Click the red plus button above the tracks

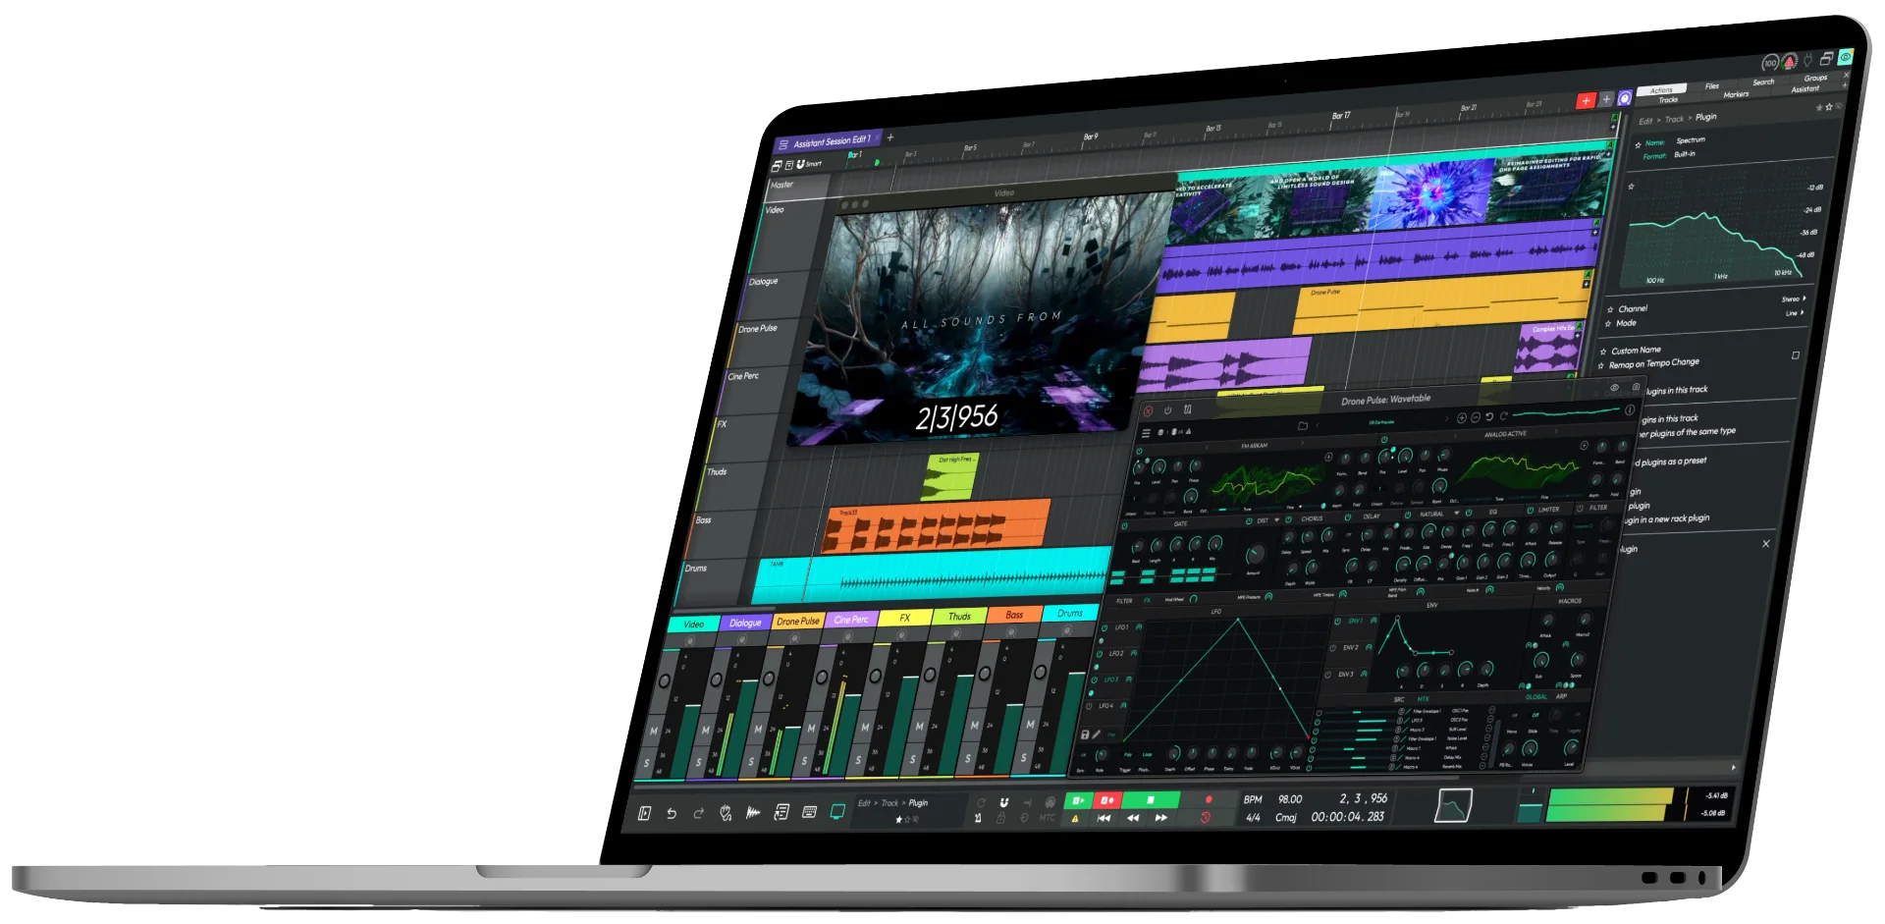(1586, 100)
